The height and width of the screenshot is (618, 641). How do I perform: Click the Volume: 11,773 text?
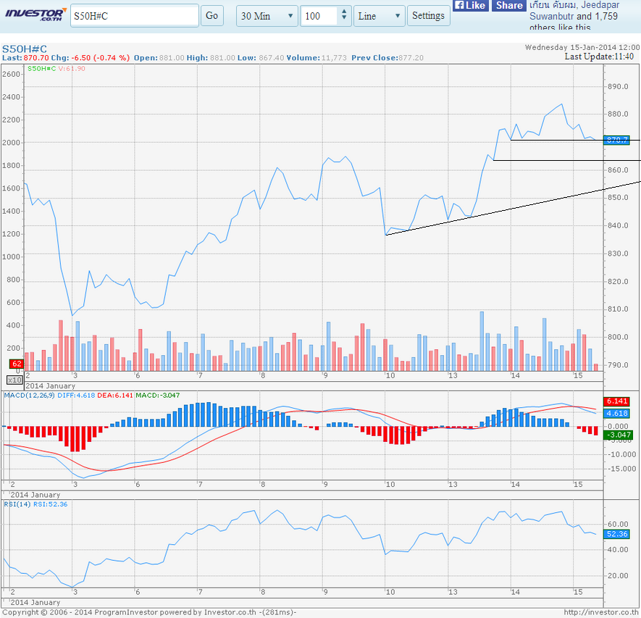(317, 58)
